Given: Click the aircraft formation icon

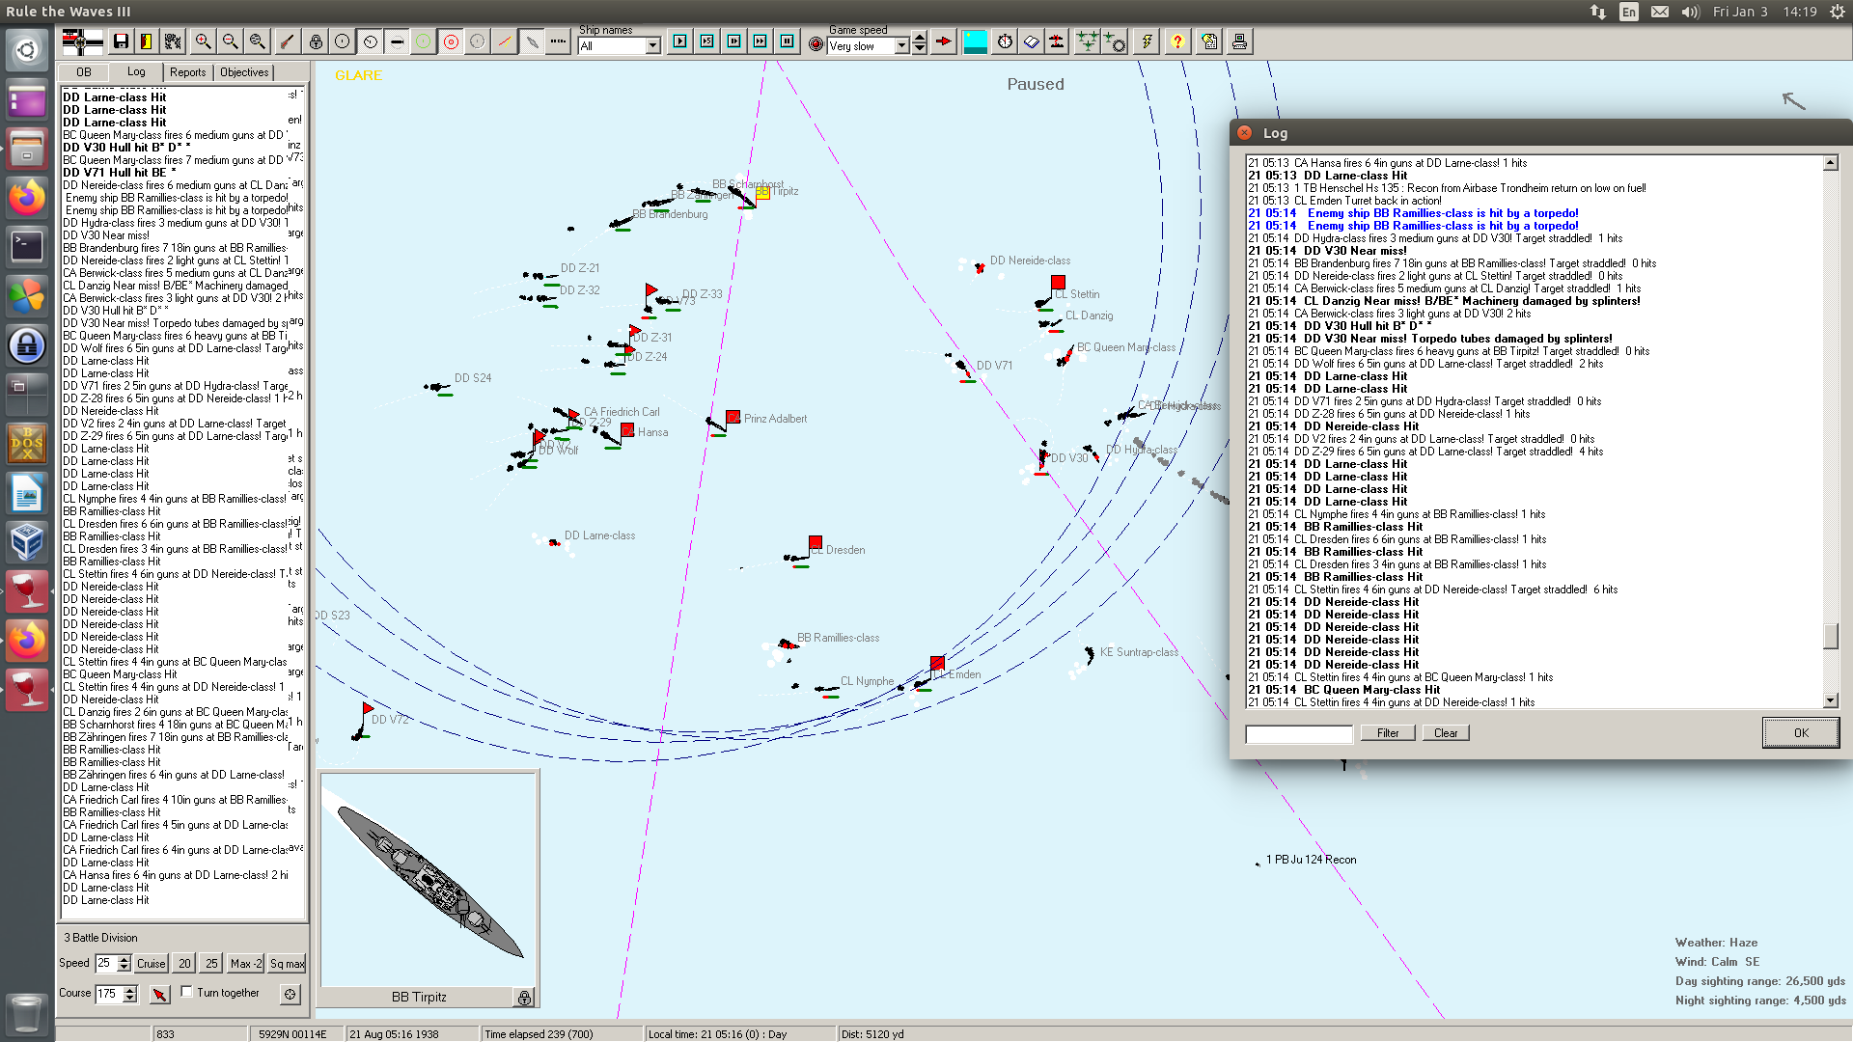Looking at the screenshot, I should tap(1087, 41).
